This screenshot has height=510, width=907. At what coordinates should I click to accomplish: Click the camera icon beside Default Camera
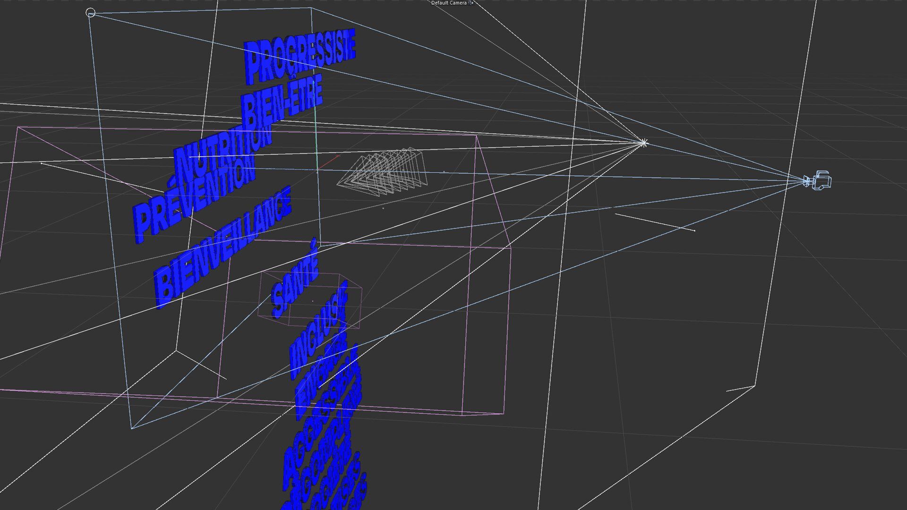[470, 3]
